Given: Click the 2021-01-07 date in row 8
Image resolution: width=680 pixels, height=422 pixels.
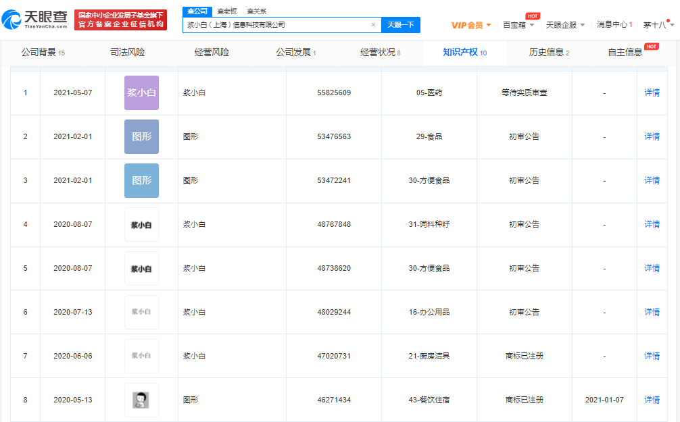Looking at the screenshot, I should tap(604, 400).
